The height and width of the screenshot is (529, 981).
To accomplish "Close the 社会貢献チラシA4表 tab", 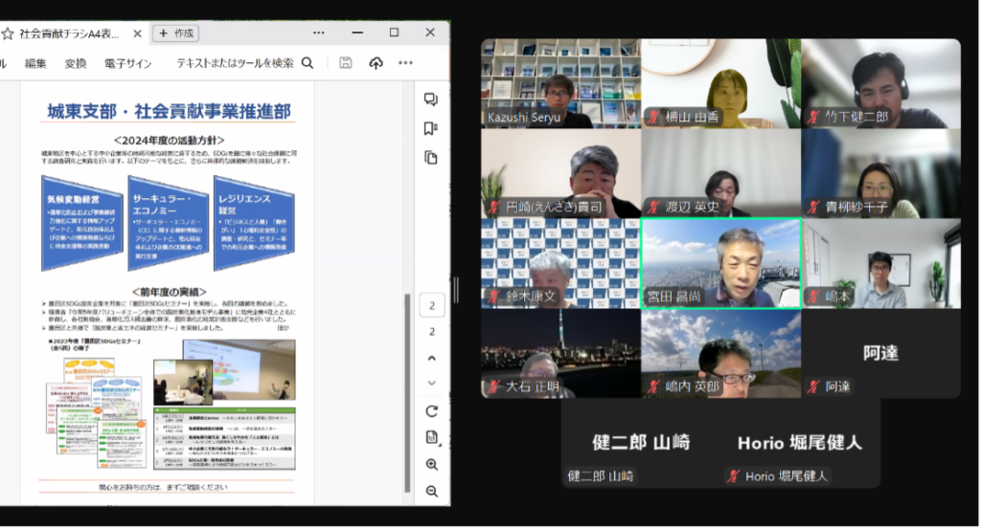I will coord(138,33).
